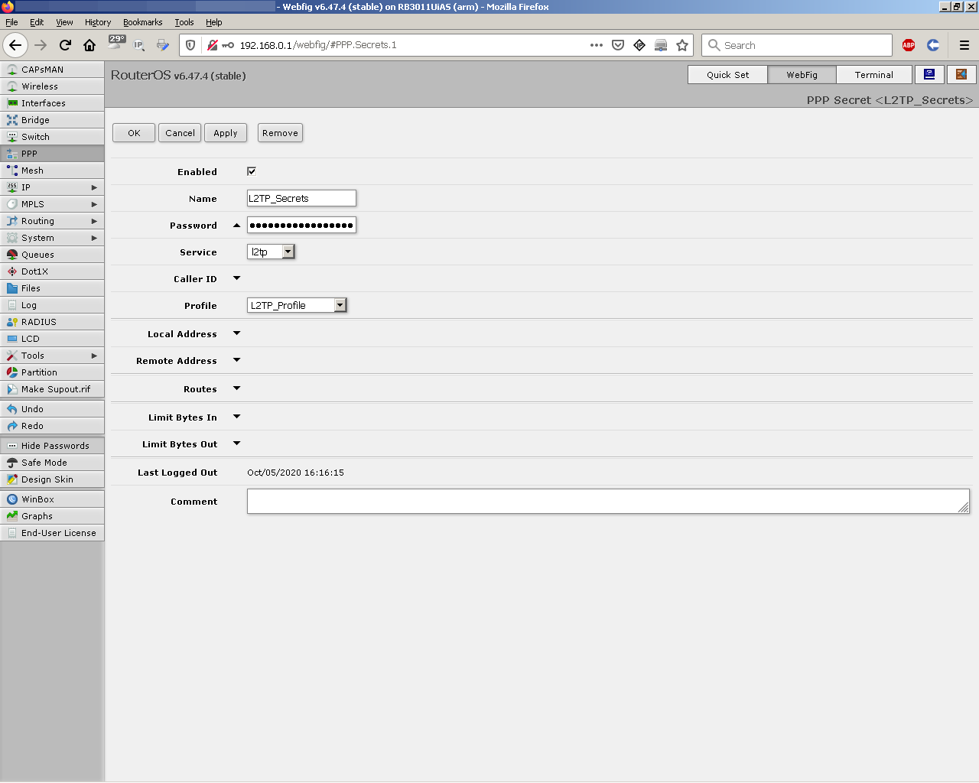Click the Cancel button
The width and height of the screenshot is (979, 783).
point(180,133)
